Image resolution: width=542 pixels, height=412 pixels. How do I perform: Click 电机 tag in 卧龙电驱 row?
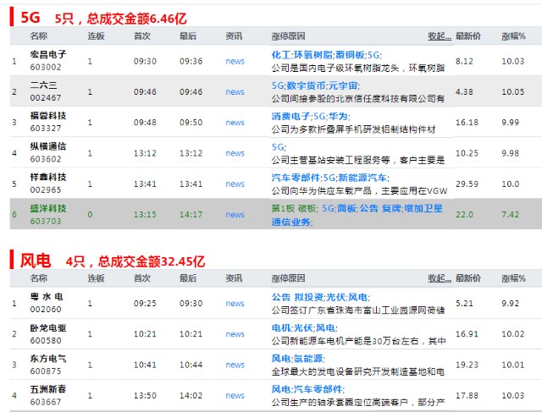pos(281,327)
